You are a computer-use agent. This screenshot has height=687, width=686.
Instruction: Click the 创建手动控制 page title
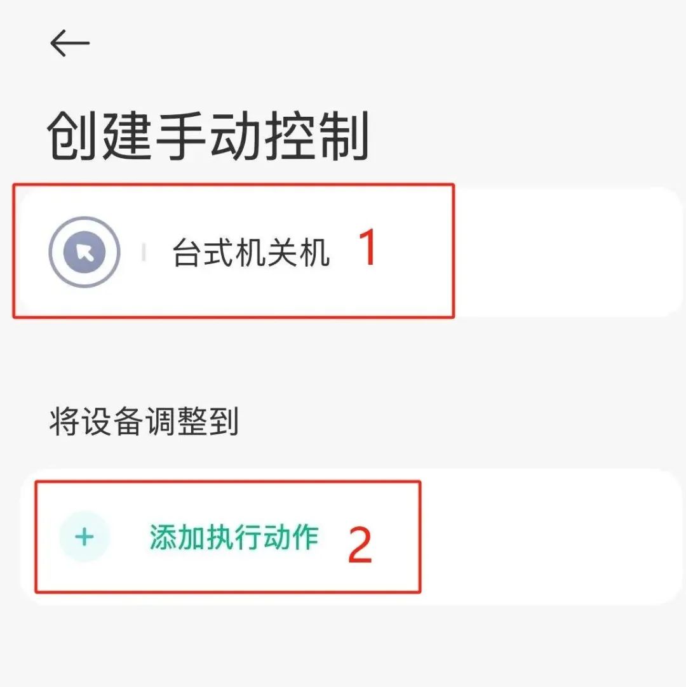coord(208,135)
